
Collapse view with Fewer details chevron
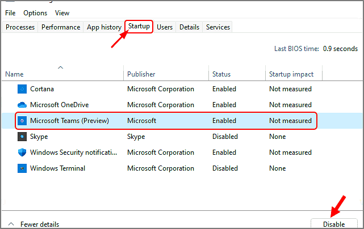click(11, 224)
